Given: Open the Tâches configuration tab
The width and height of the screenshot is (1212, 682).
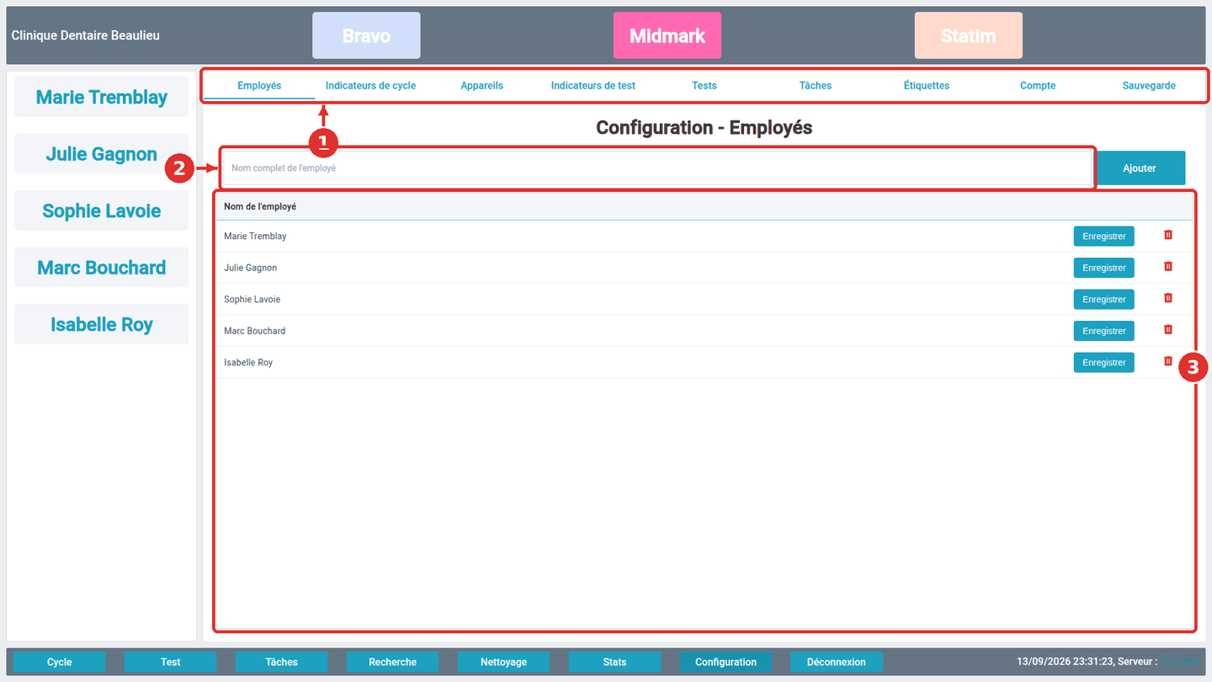Looking at the screenshot, I should [816, 85].
